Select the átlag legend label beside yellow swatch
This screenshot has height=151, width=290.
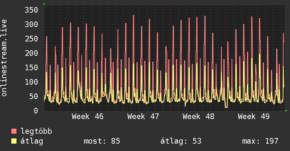point(32,141)
